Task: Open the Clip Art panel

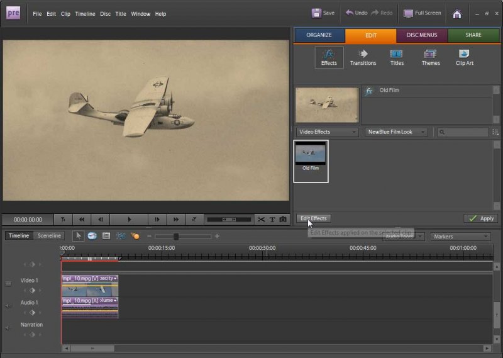Action: [x=464, y=57]
